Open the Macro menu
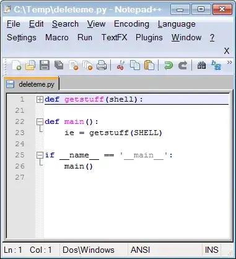The image size is (236, 259). click(x=57, y=38)
